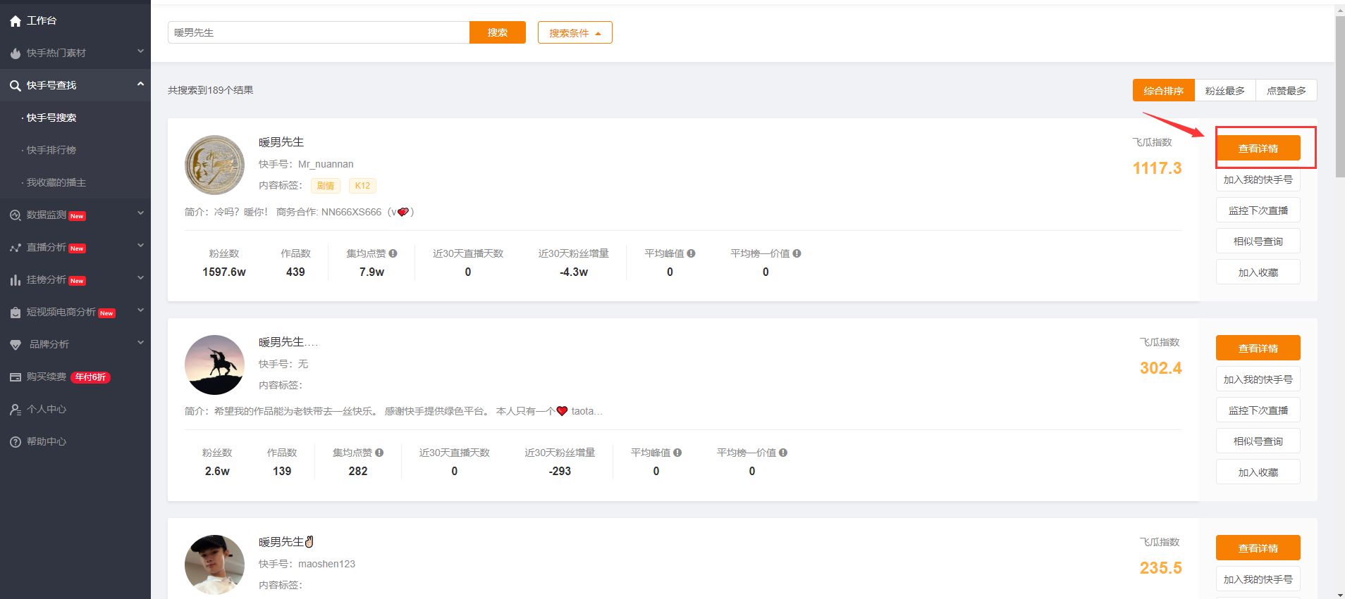Expand the 品牌分析 sidebar menu
The image size is (1345, 599).
click(140, 343)
